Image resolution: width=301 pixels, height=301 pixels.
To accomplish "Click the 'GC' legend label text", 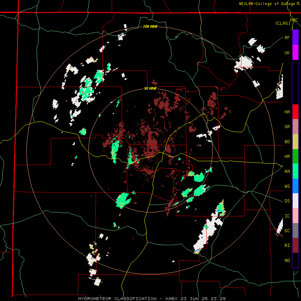I will [287, 230].
